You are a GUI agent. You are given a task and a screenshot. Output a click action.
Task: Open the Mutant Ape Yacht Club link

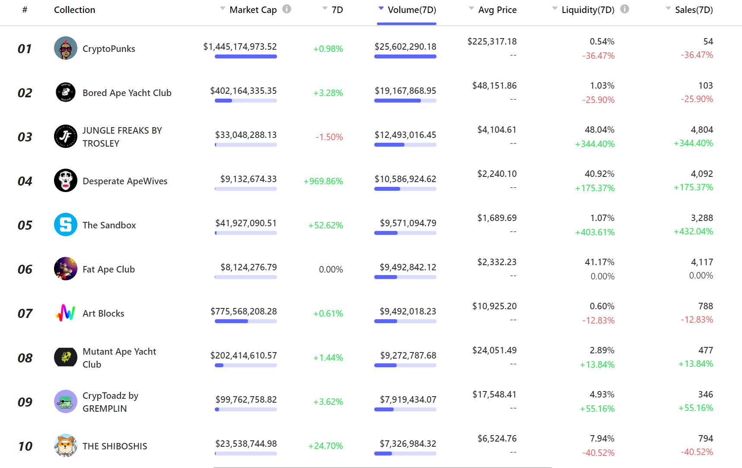[119, 358]
